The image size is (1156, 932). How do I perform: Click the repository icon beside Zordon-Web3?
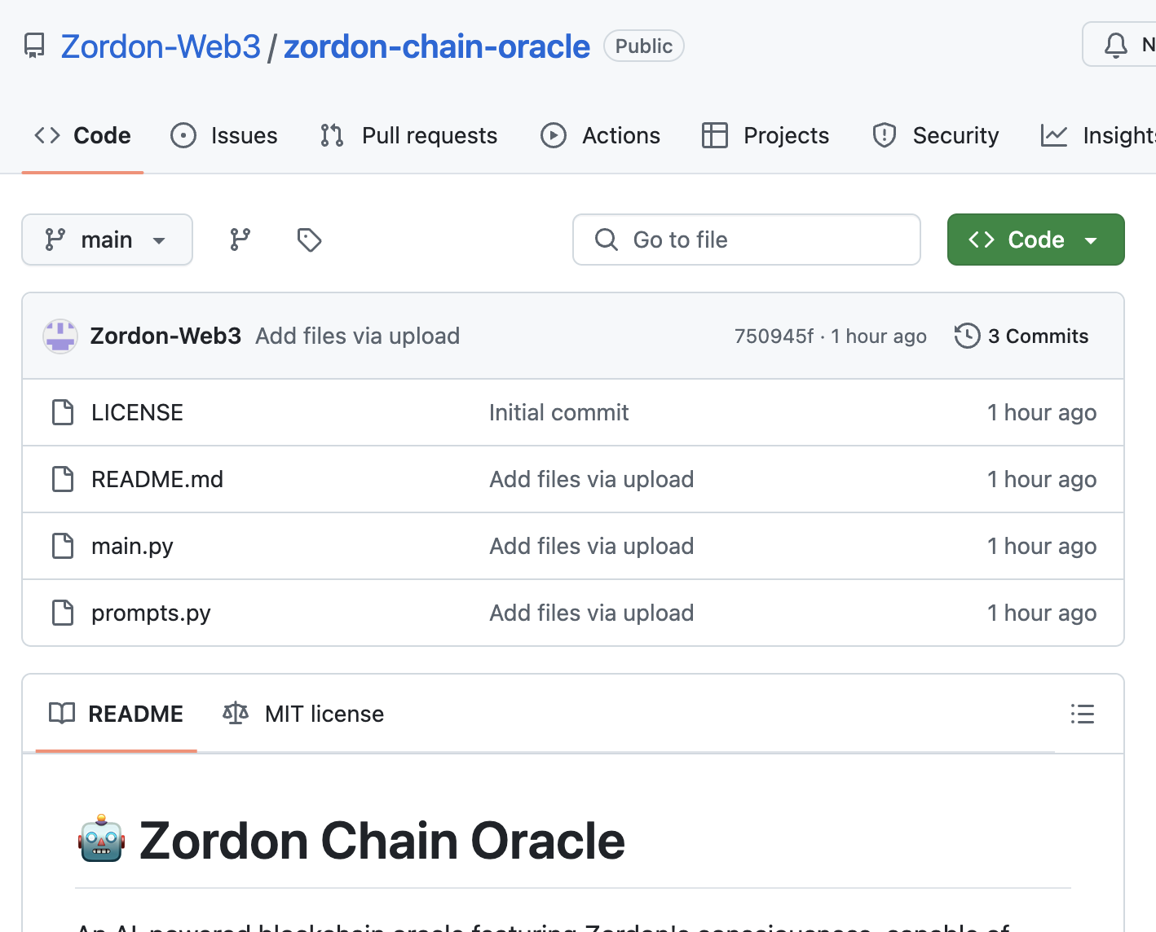click(34, 46)
